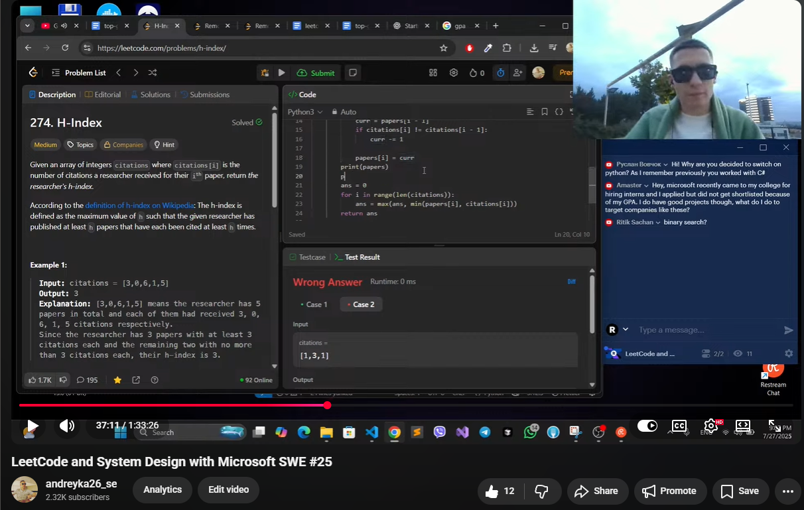Image resolution: width=804 pixels, height=510 pixels.
Task: Switch to the Submissions tab
Action: tap(205, 95)
